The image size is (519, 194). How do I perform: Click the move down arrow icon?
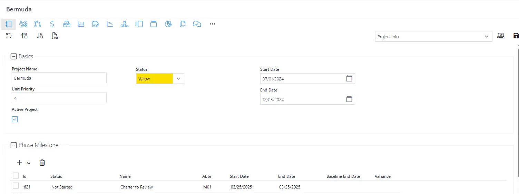point(40,36)
